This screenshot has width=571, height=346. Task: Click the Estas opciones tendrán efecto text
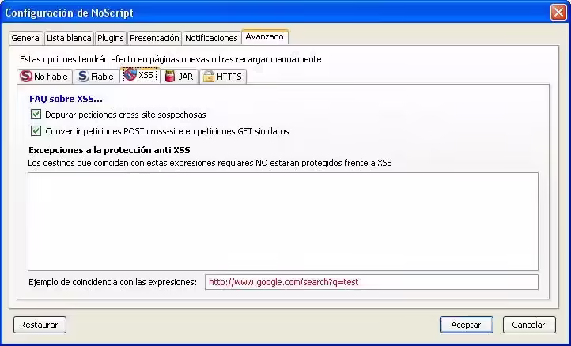tap(170, 59)
